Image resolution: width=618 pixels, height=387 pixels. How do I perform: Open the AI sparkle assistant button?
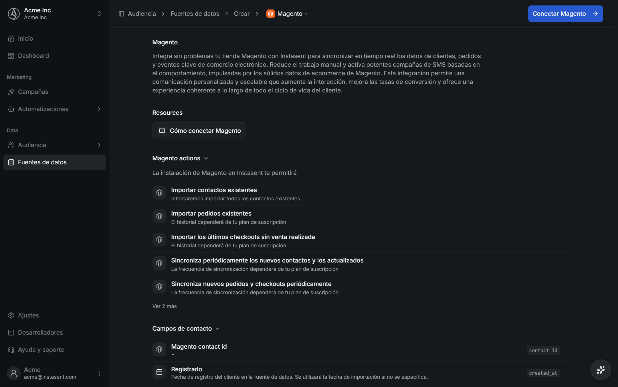(601, 370)
